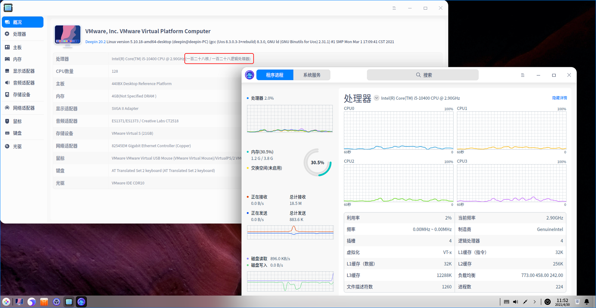The image size is (596, 308).
Task: Open 网络适配器 in Device Manager sidebar
Action: [23, 108]
